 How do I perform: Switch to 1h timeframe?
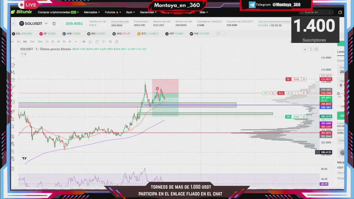coord(47,42)
